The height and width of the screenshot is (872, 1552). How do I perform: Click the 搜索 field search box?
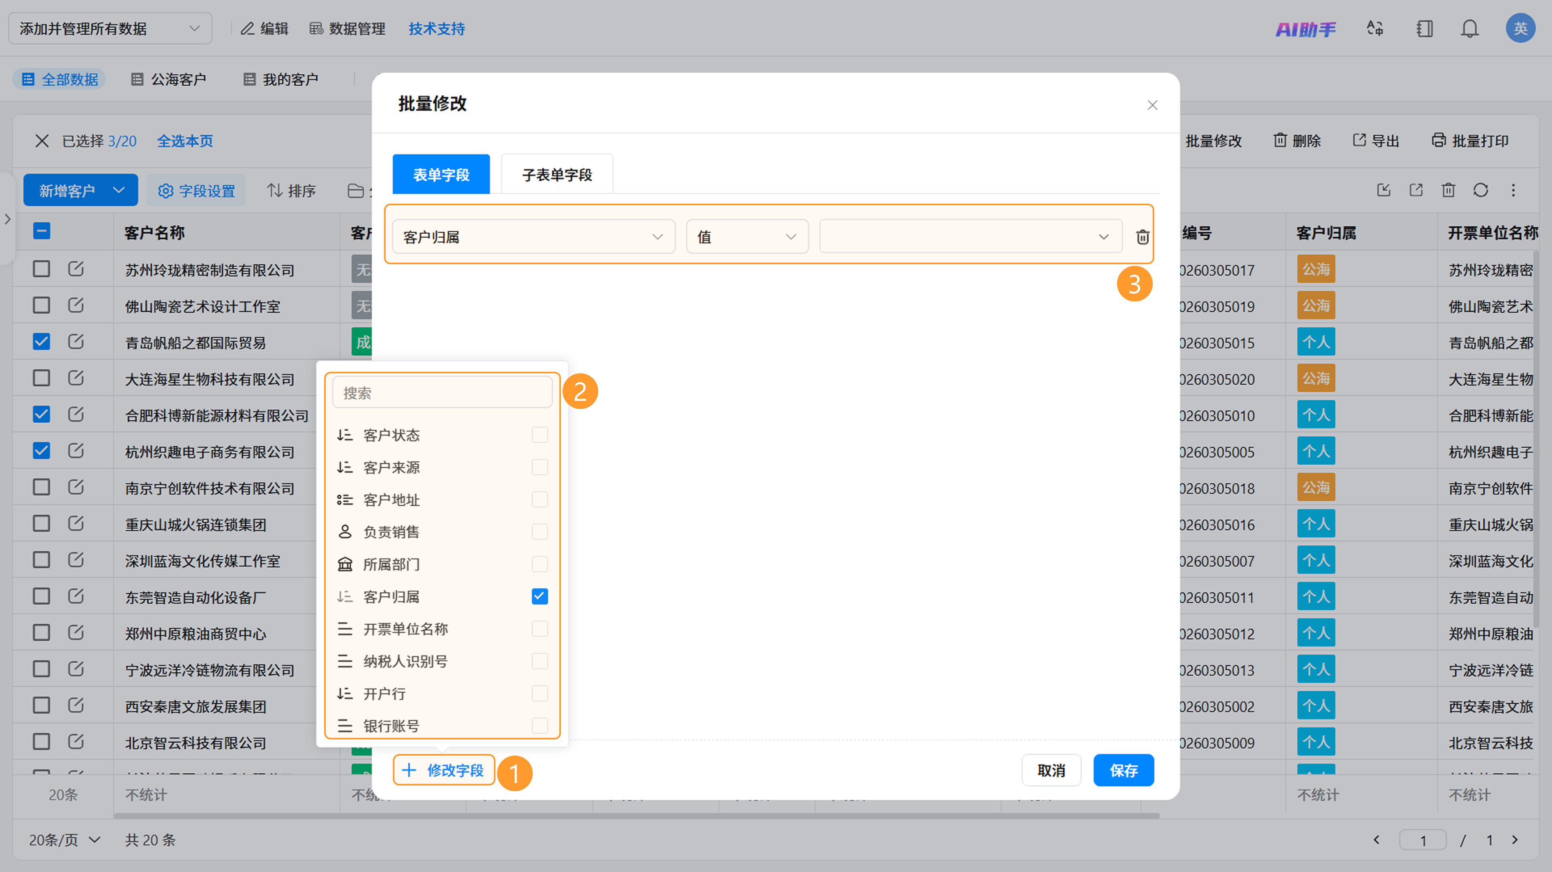pyautogui.click(x=442, y=393)
